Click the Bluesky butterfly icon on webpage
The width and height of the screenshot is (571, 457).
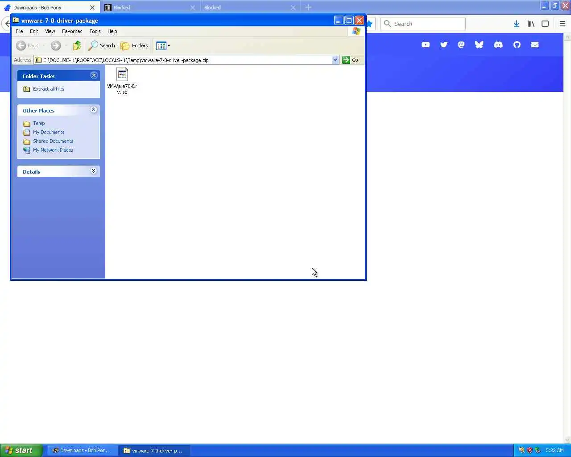(479, 45)
